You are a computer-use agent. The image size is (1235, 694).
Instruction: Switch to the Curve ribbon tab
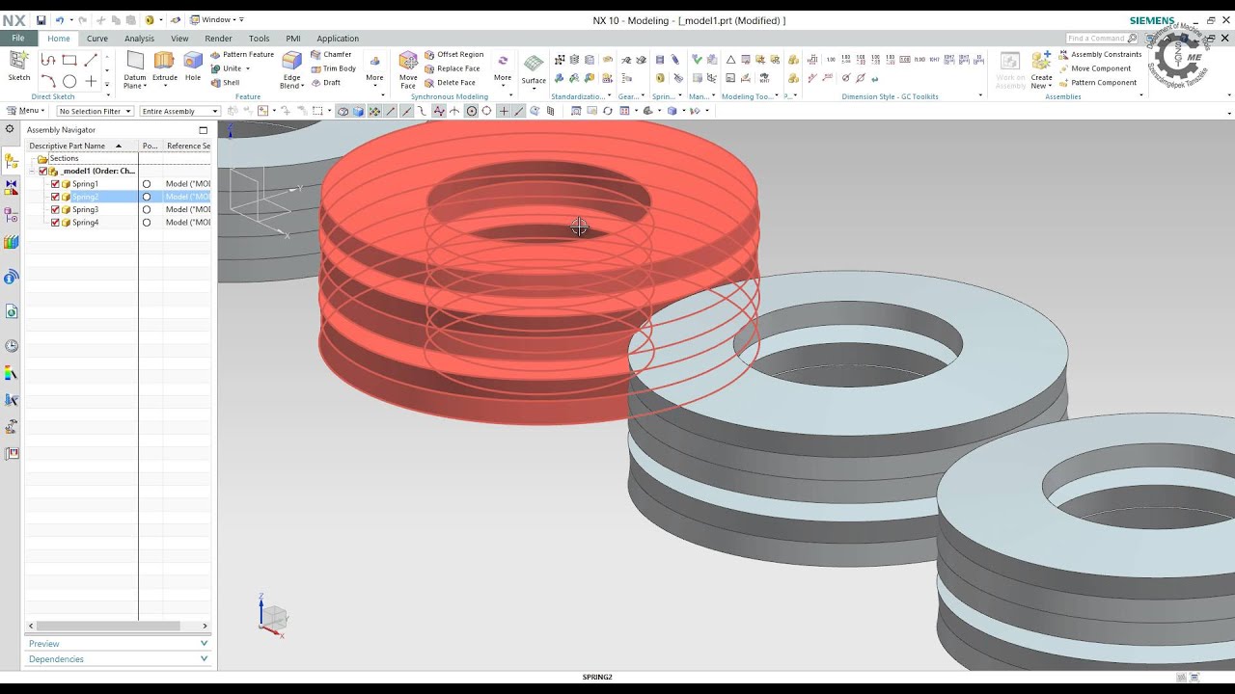click(x=96, y=39)
